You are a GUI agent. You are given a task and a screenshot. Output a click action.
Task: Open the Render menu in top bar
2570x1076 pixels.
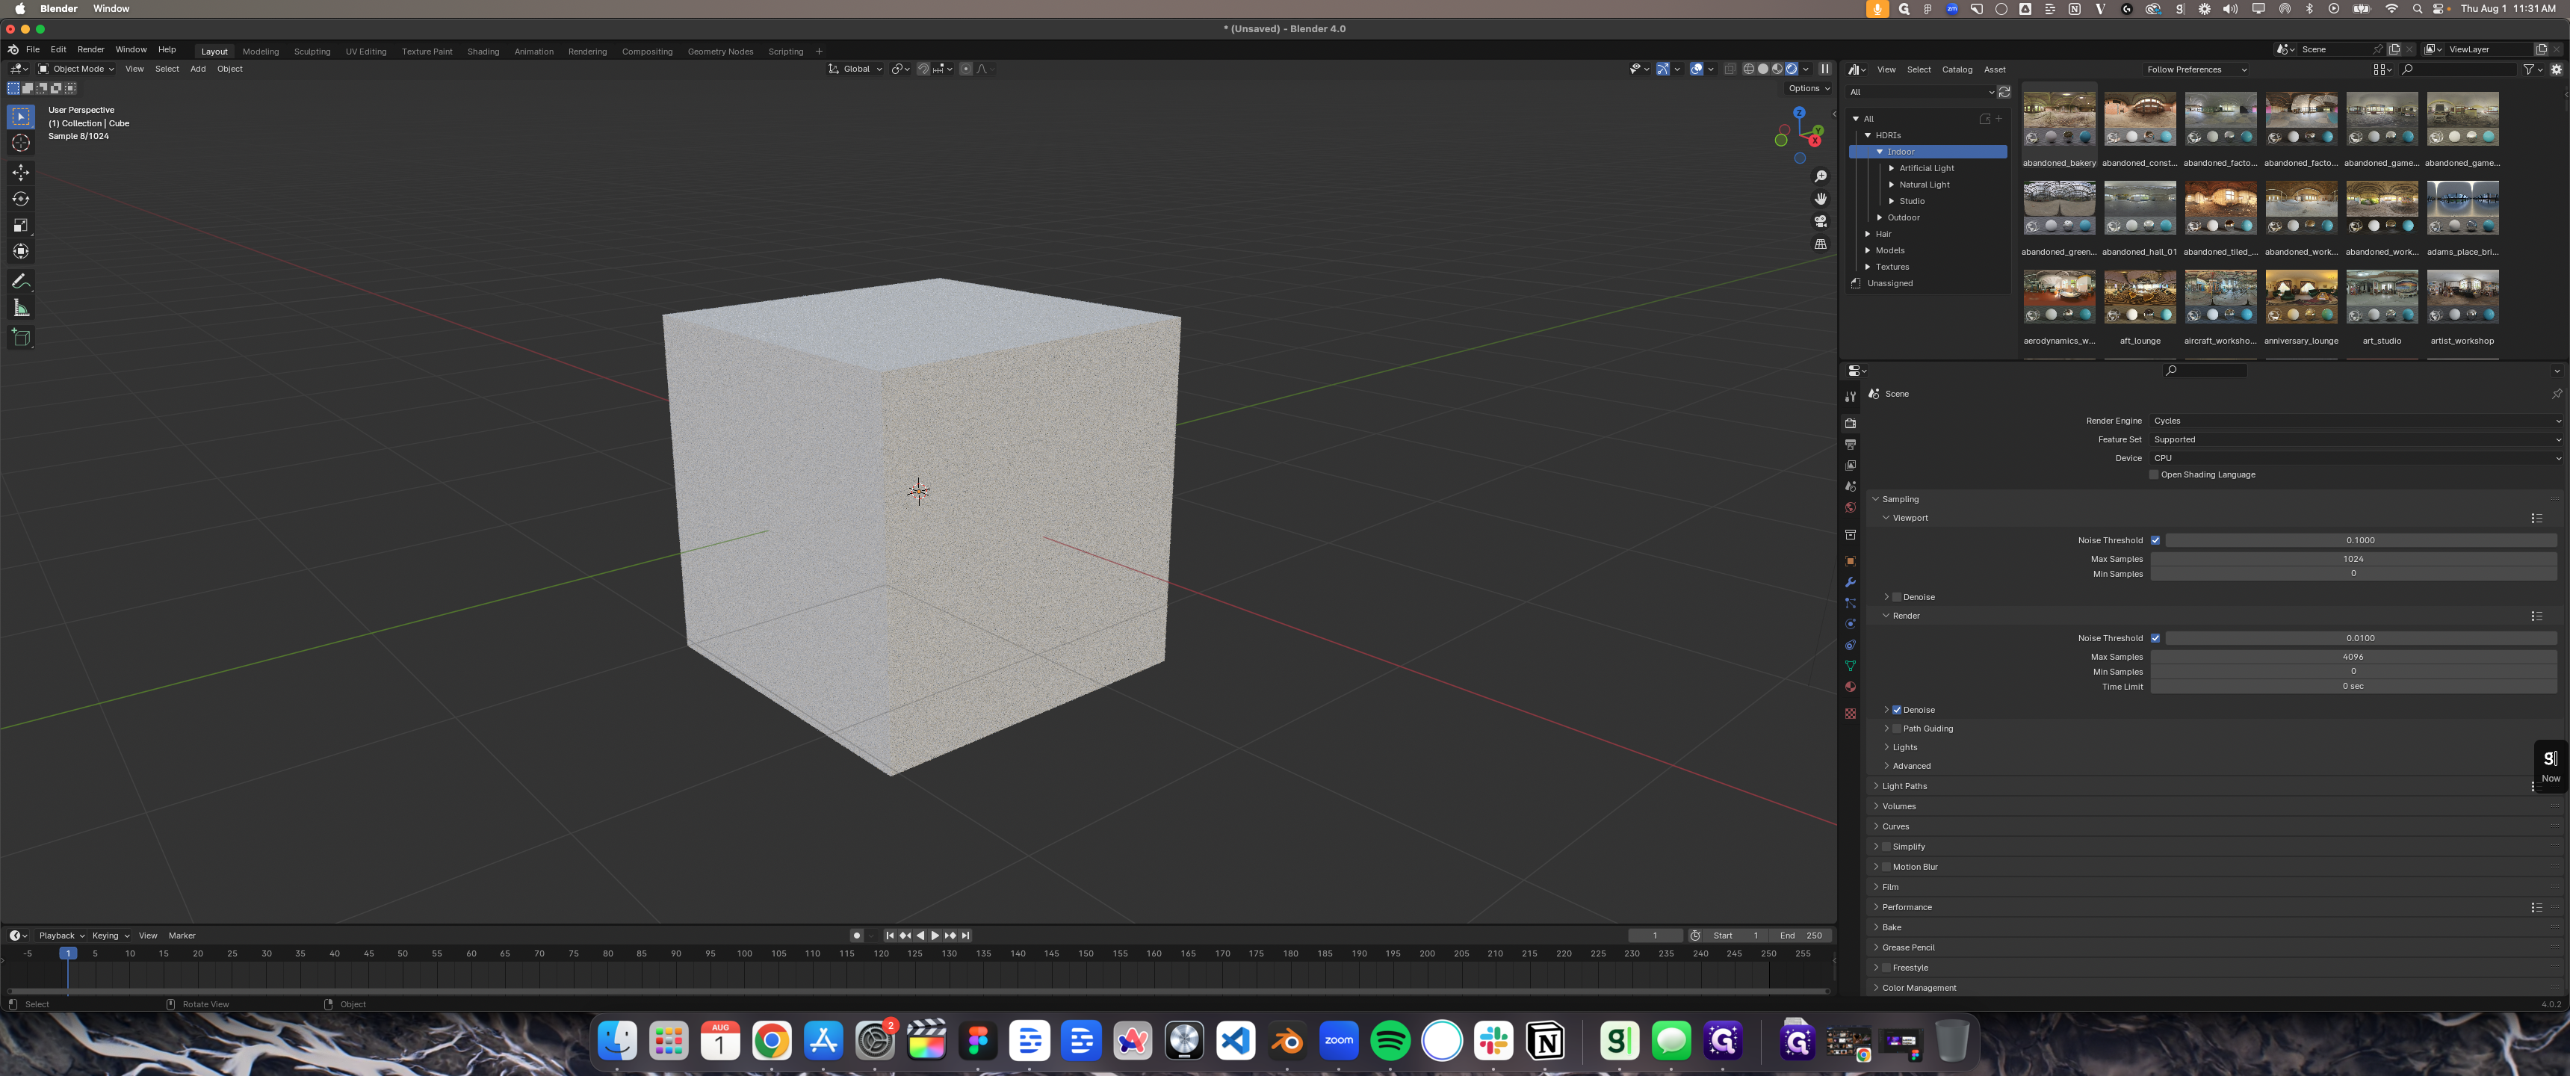click(91, 49)
